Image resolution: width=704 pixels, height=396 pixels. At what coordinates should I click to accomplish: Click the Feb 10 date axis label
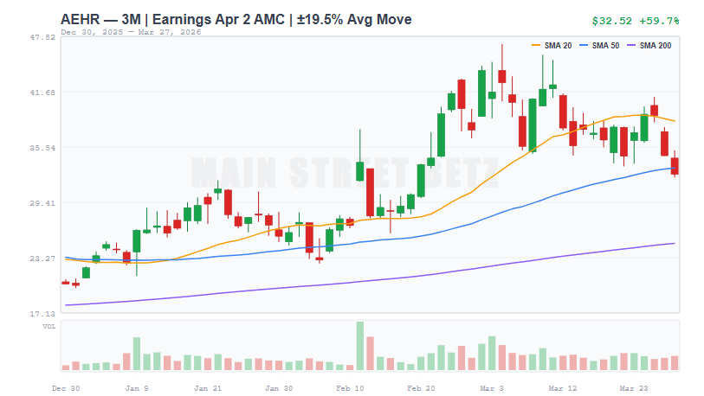tap(350, 388)
